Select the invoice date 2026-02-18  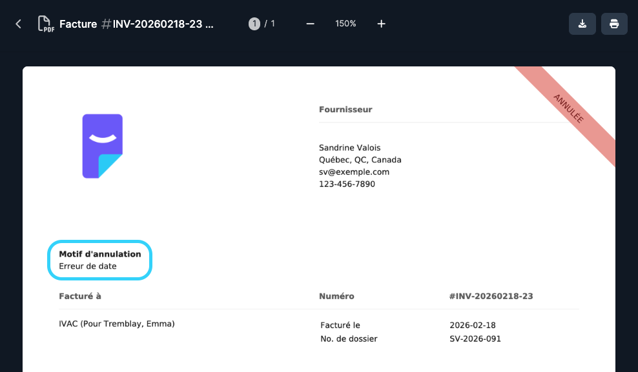pos(473,326)
